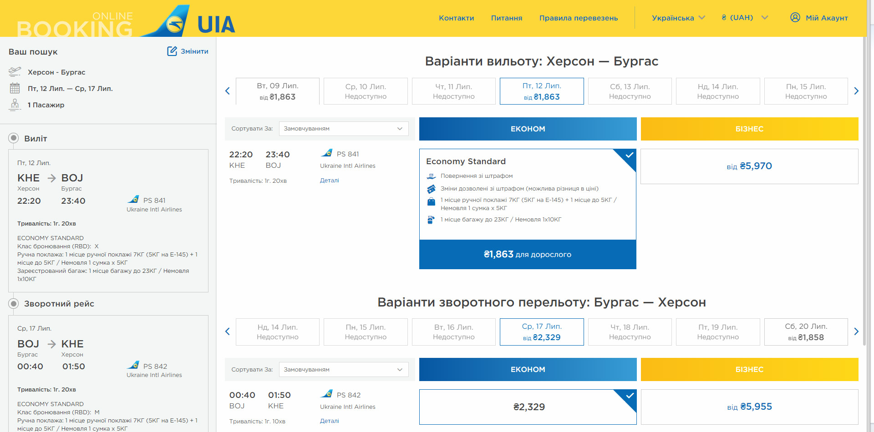Image resolution: width=874 pixels, height=432 pixels.
Task: Select the Виліт radio button
Action: (x=14, y=138)
